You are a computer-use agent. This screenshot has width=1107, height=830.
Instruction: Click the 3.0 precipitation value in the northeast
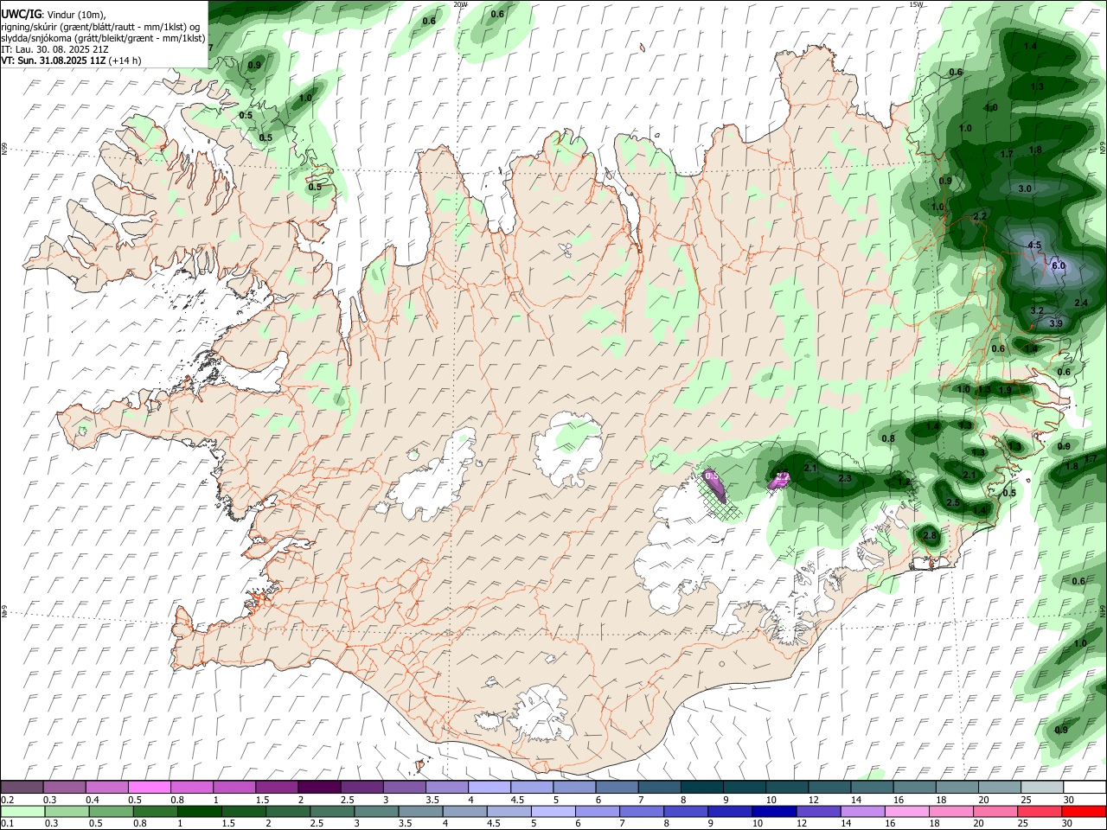pos(1026,188)
